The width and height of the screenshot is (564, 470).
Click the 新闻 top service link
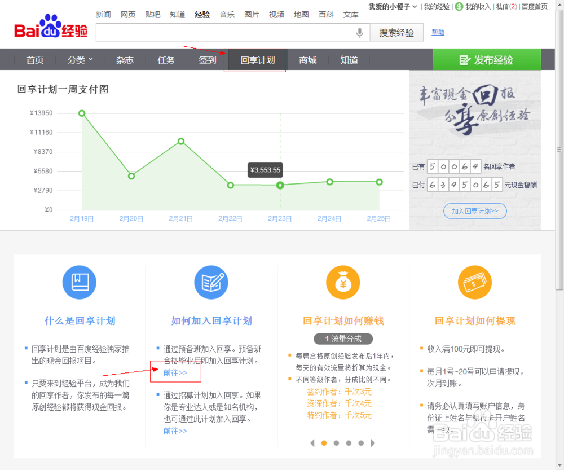[x=103, y=15]
